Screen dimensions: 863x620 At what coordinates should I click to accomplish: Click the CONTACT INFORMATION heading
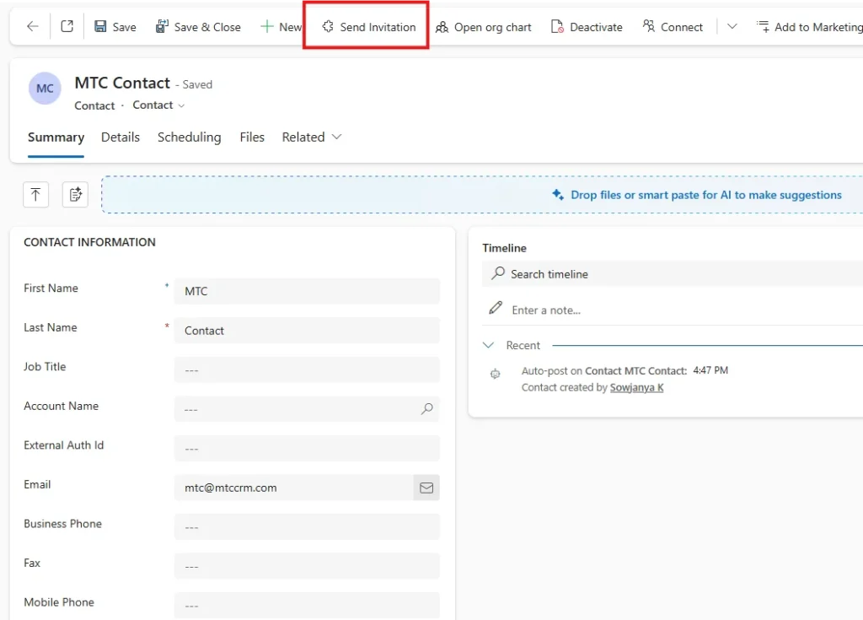coord(89,242)
